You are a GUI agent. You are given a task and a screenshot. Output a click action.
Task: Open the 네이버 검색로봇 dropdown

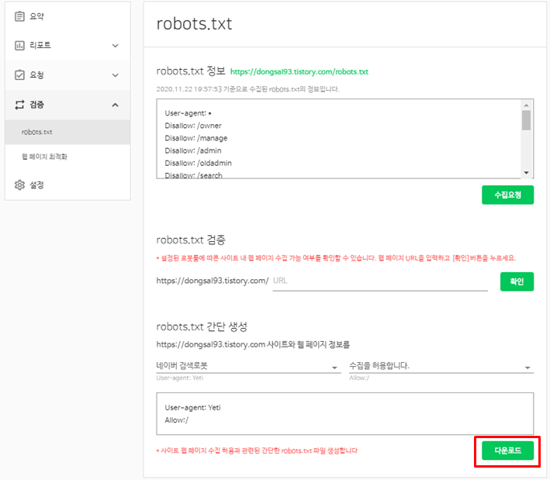(248, 366)
